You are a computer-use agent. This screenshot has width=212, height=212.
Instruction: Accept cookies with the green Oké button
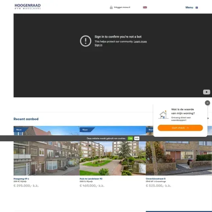[x=130, y=139]
